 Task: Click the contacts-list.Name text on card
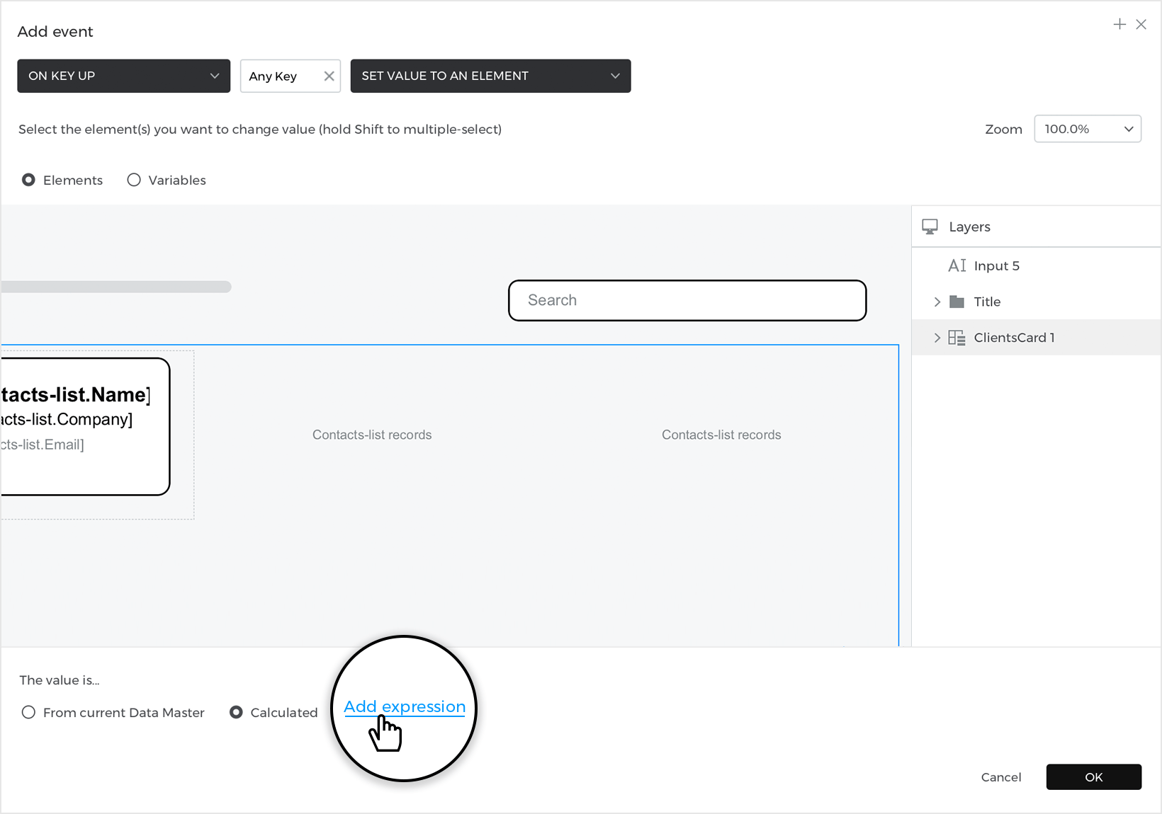click(75, 395)
